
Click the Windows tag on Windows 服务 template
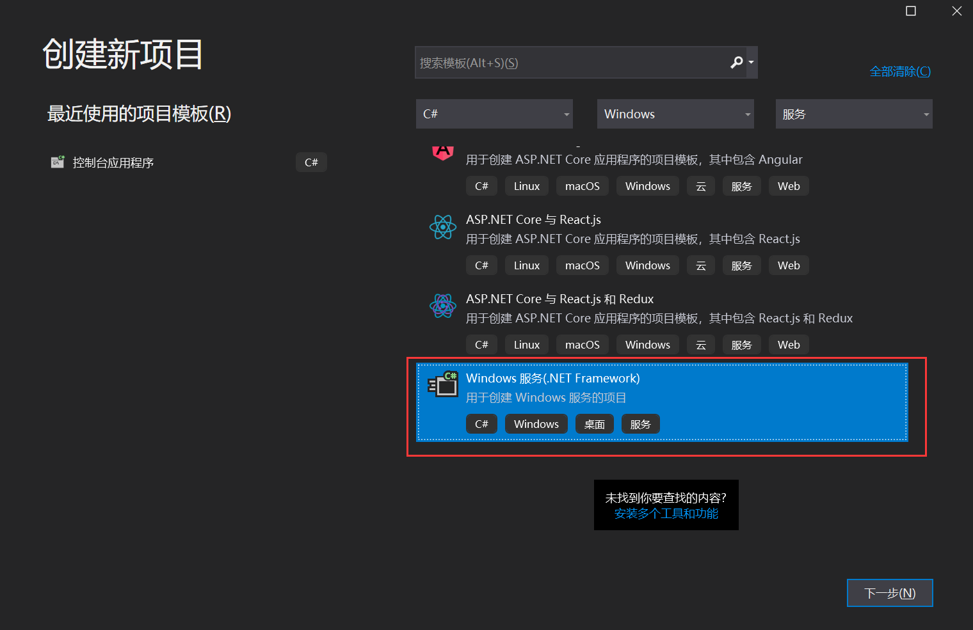click(536, 424)
